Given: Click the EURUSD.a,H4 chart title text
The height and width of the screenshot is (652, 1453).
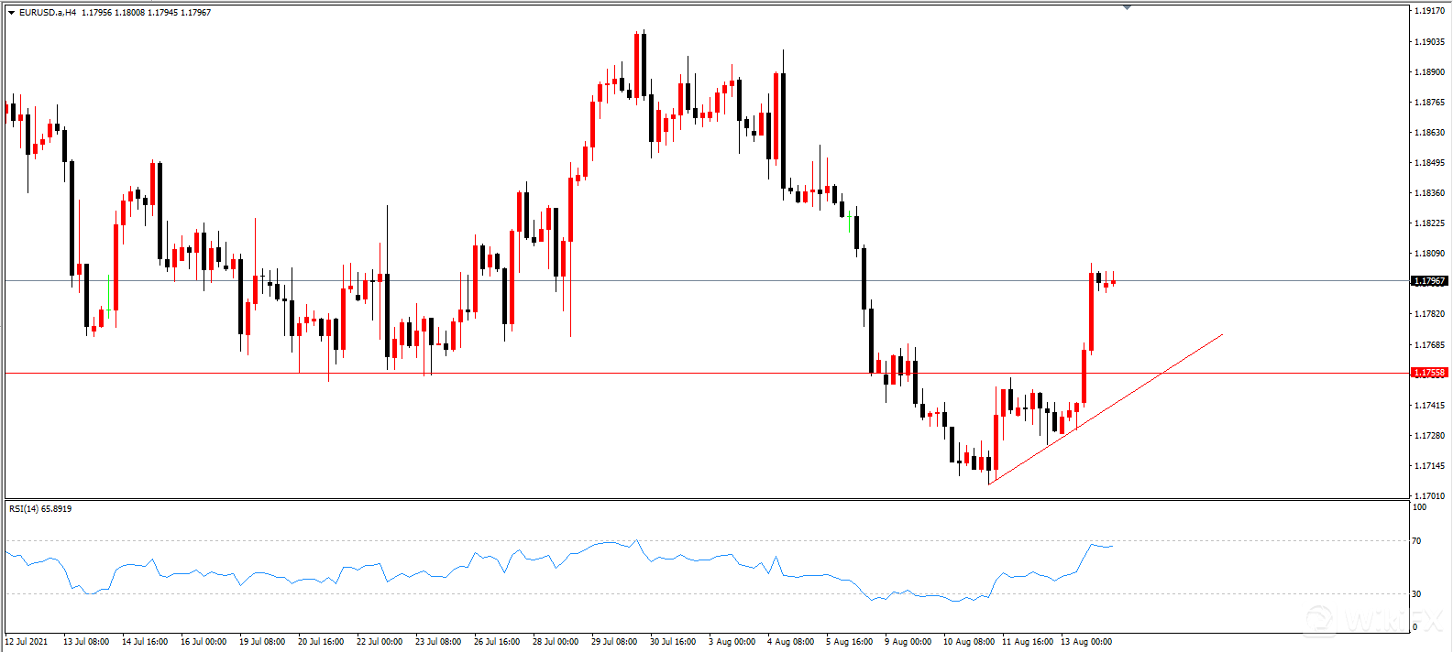Looking at the screenshot, I should (x=48, y=13).
